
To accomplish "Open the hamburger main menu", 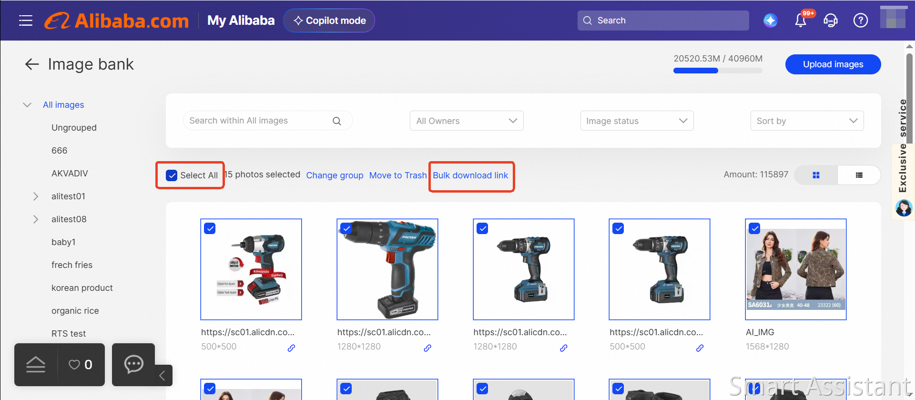I will point(26,21).
